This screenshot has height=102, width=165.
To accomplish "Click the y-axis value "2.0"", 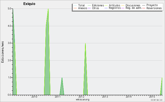I will (x=9, y=60).
